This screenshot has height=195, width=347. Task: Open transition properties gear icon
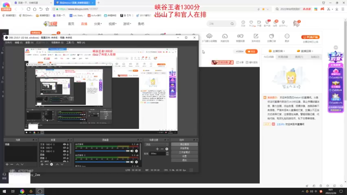click(167, 149)
